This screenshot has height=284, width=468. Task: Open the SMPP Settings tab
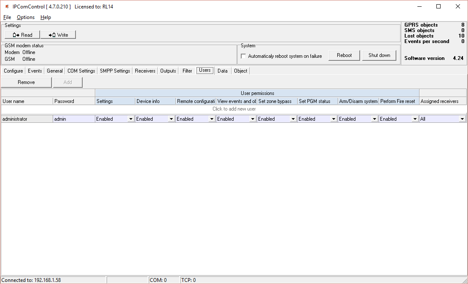tap(115, 71)
